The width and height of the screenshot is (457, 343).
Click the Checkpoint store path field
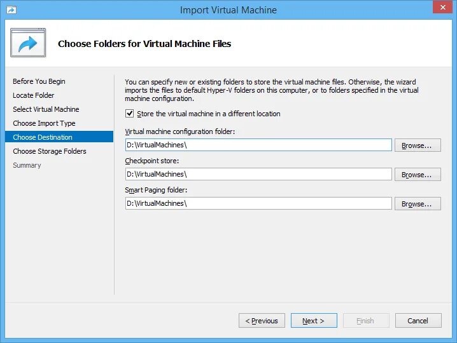(x=258, y=174)
